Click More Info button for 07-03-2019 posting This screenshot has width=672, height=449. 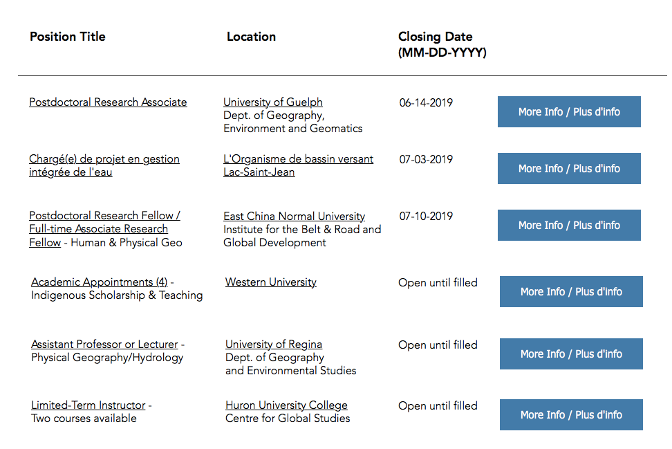[569, 169]
